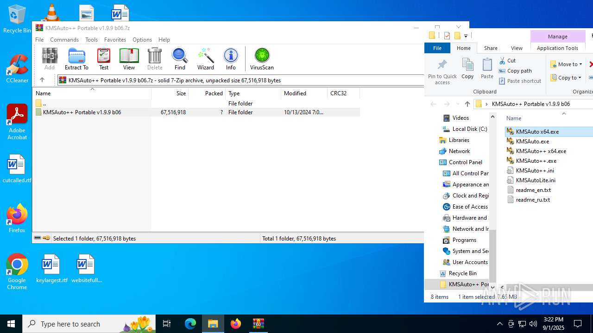Sort WinRAR list by Size column
593x333 pixels.
(170, 93)
